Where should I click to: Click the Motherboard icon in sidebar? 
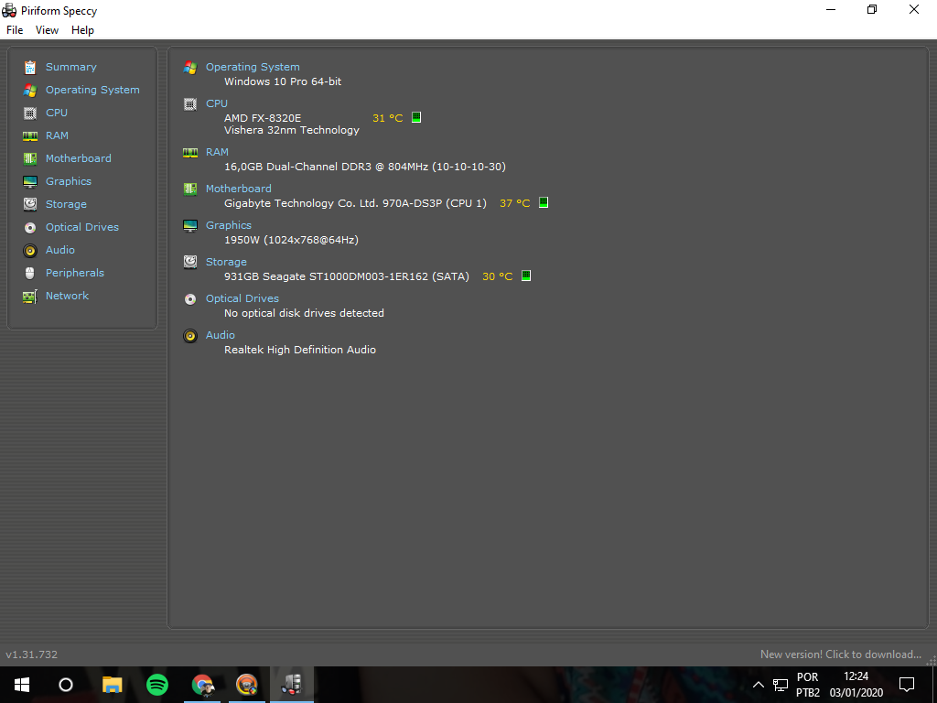pos(30,158)
